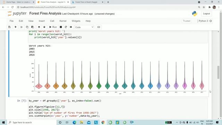Go forward in the browser
The width and height of the screenshot is (222, 125).
[x=8, y=7]
